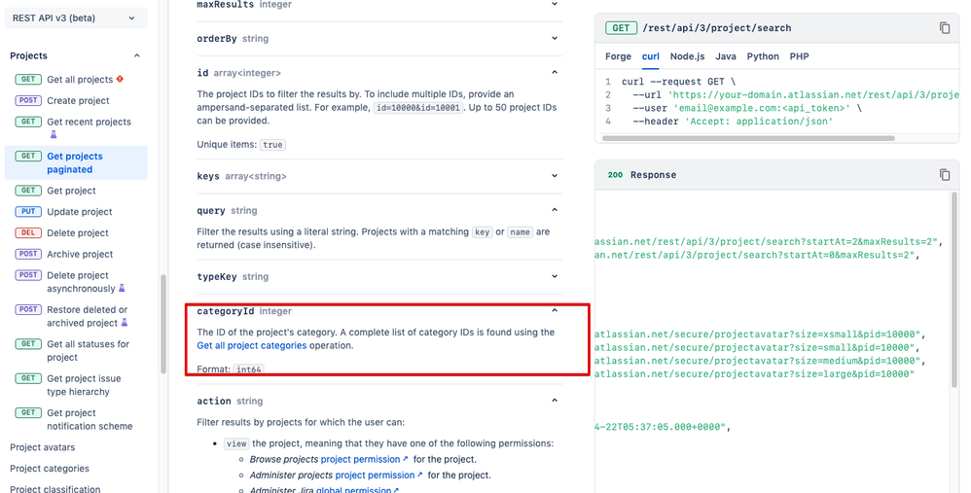Screen dimensions: 971x493
Task: Open Browse projects project permission link
Action: pyautogui.click(x=364, y=459)
